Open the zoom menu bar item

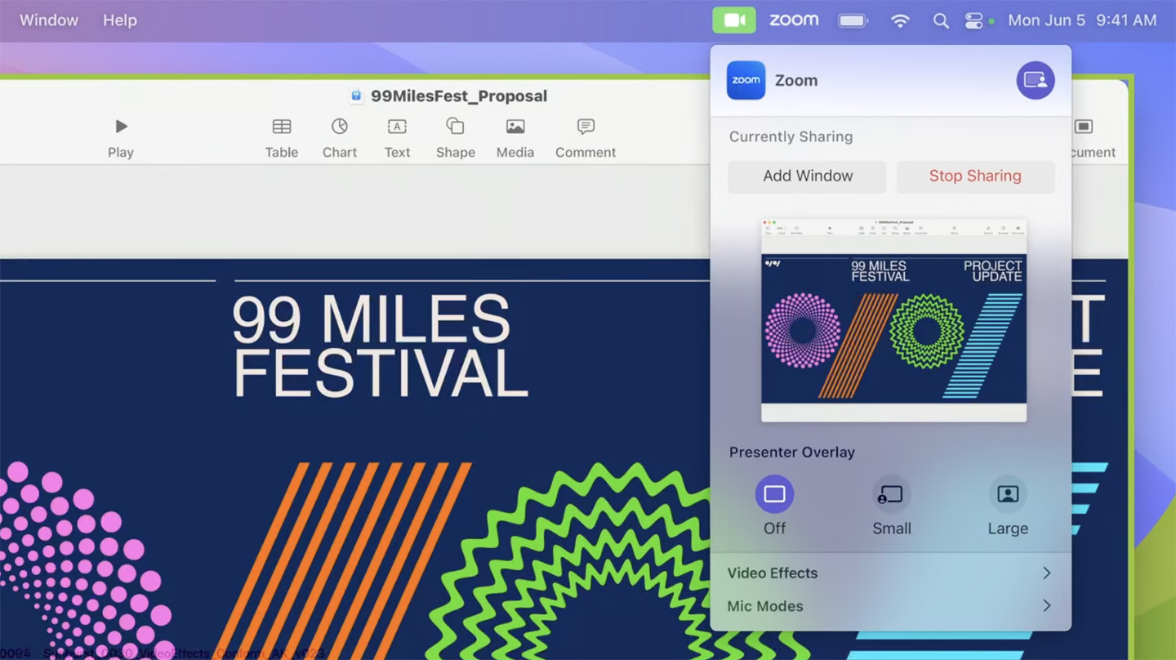click(794, 20)
